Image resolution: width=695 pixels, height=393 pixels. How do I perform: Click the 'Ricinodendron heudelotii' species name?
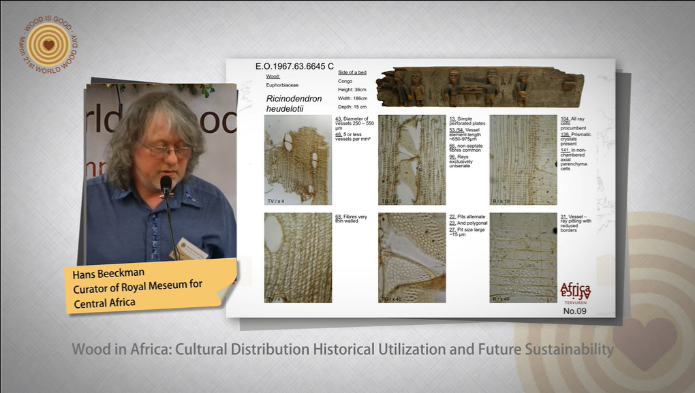[x=294, y=103]
